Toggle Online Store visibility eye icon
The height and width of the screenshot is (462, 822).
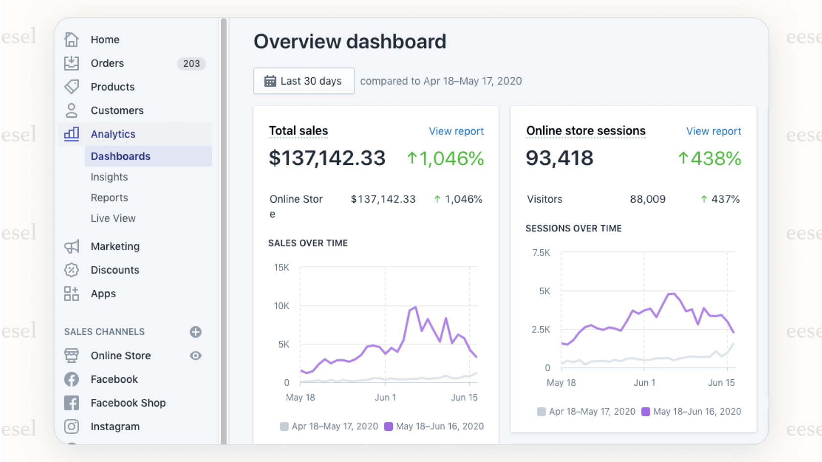195,355
